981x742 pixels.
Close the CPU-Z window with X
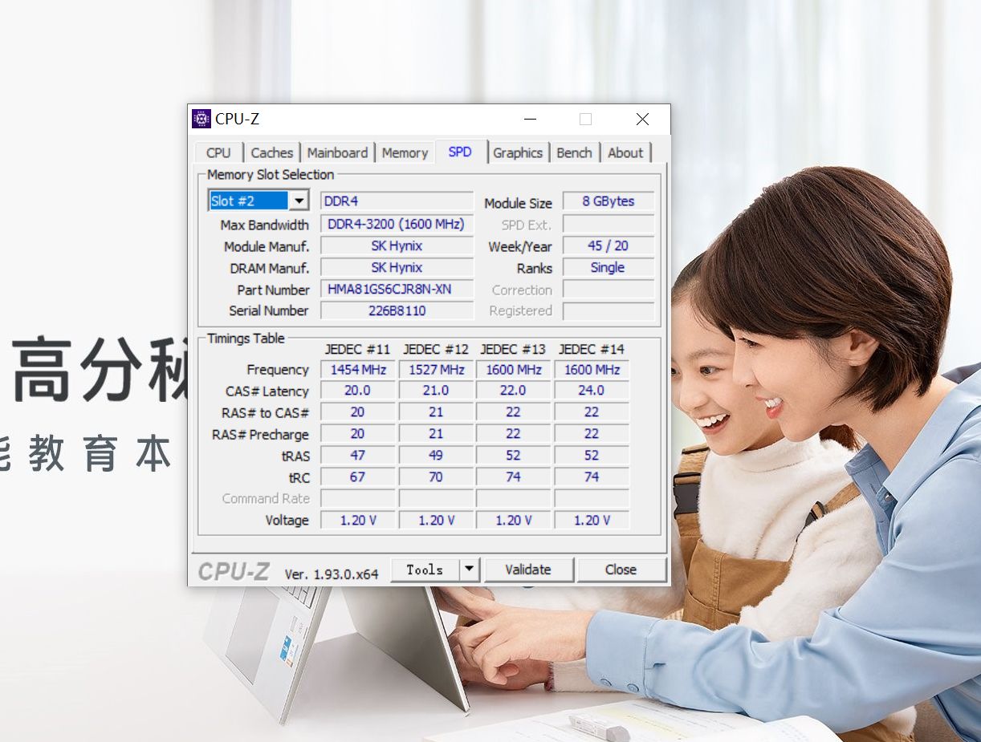click(642, 119)
